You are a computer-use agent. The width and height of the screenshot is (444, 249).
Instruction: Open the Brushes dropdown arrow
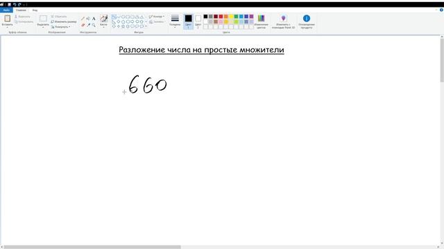pyautogui.click(x=103, y=28)
